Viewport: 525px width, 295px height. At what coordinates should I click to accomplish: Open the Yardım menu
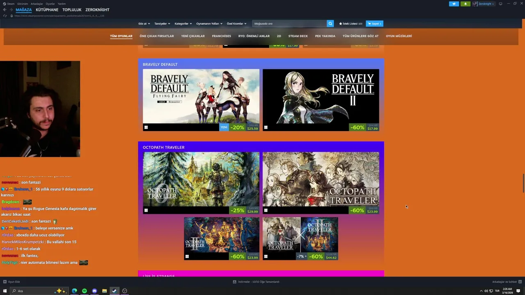62,4
